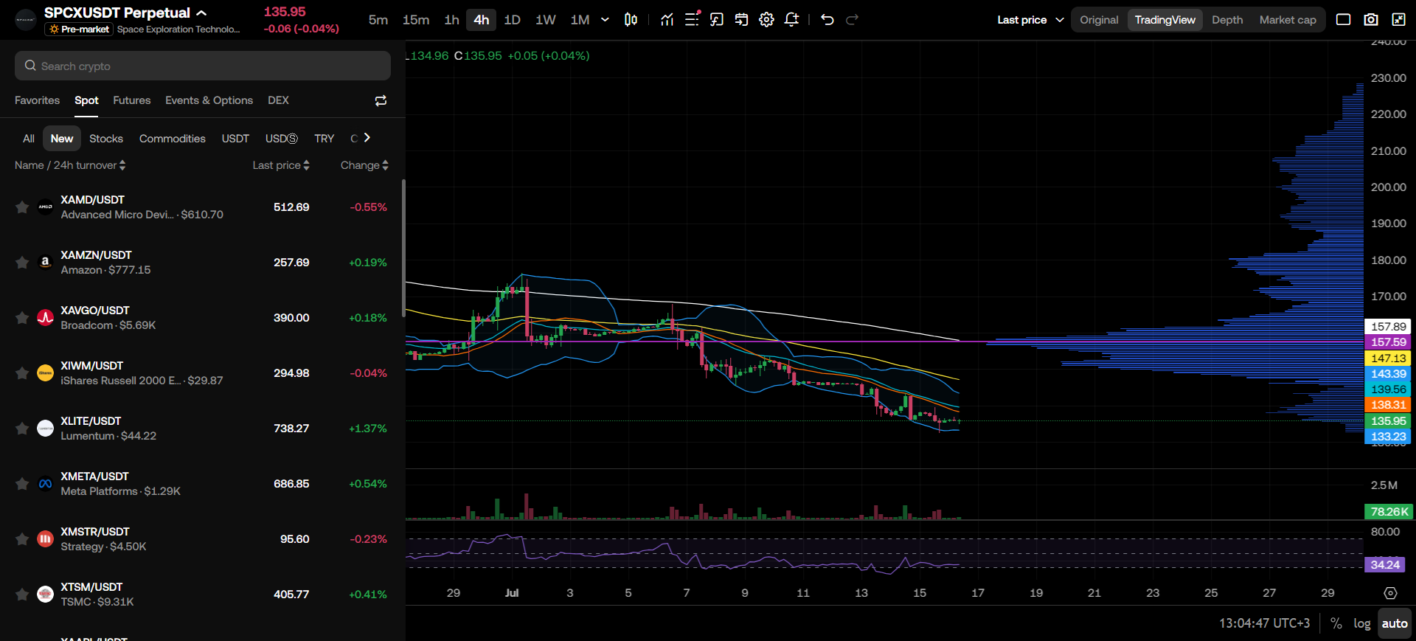This screenshot has height=641, width=1416.
Task: Show more quote currency filters with the arrow
Action: coord(367,138)
